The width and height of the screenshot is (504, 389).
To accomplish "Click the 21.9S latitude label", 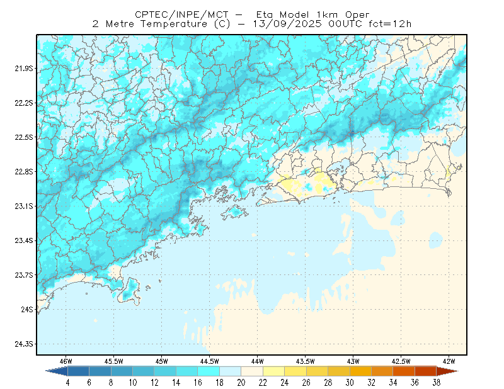I will (24, 69).
